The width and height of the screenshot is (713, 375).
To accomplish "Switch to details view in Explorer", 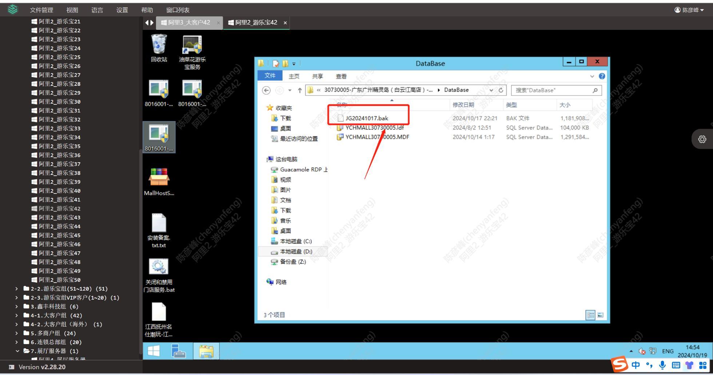I will click(x=590, y=315).
